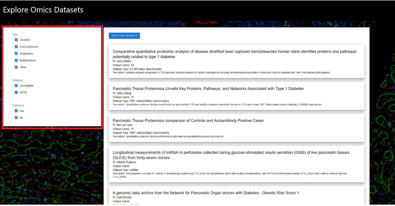Toggle the Published No checkbox

[16, 118]
